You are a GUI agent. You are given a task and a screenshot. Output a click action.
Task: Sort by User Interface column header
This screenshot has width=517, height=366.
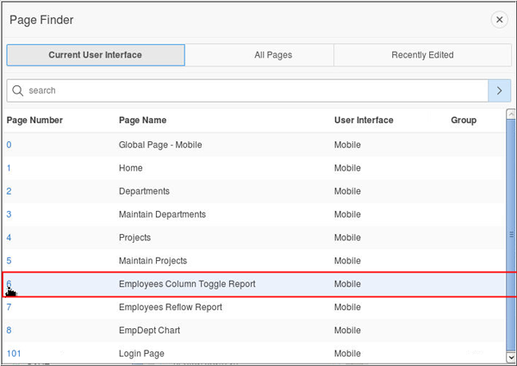click(364, 121)
